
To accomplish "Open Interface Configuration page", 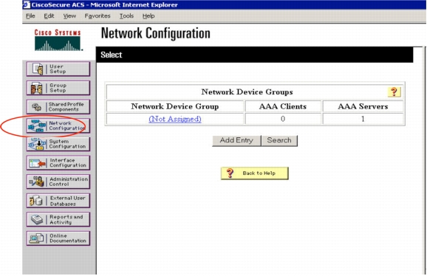I will pos(58,163).
